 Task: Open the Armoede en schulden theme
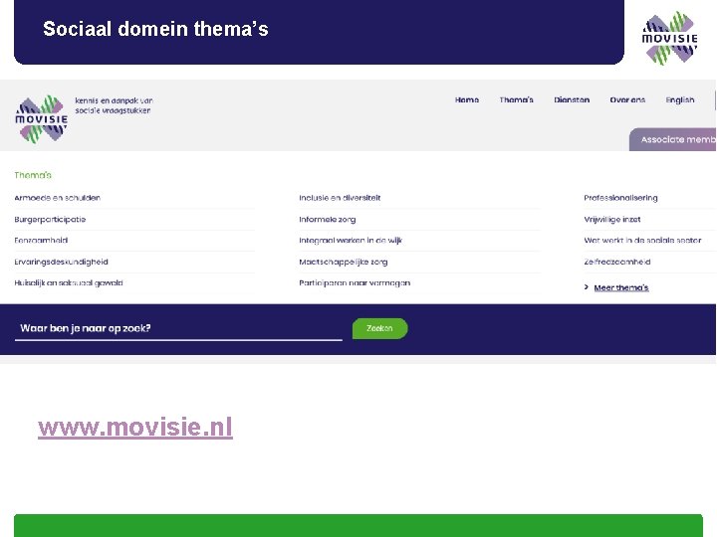[57, 198]
